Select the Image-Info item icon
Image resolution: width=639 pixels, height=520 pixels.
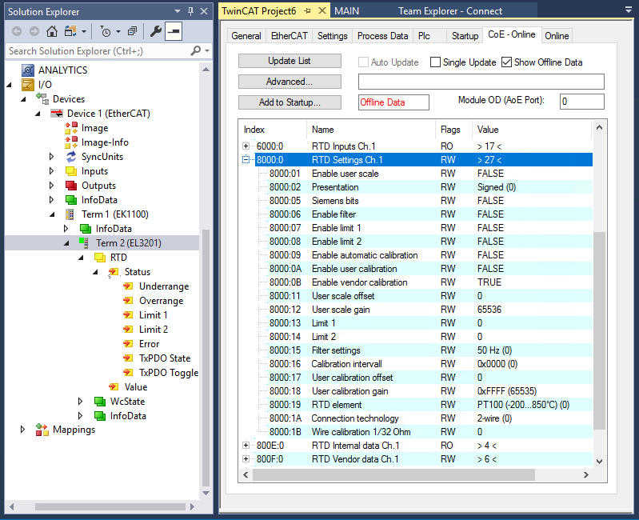tap(71, 142)
